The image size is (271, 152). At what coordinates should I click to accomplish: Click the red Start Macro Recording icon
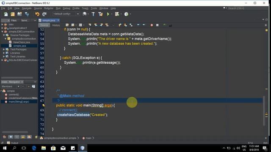152,25
